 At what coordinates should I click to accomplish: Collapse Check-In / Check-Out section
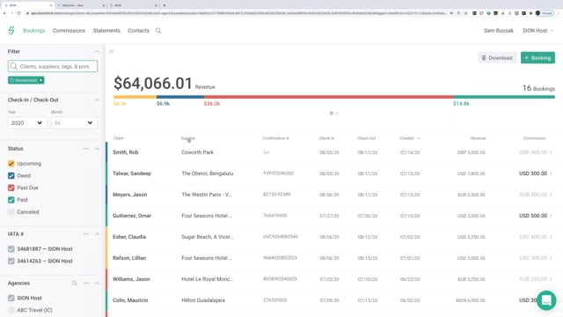[x=98, y=100]
